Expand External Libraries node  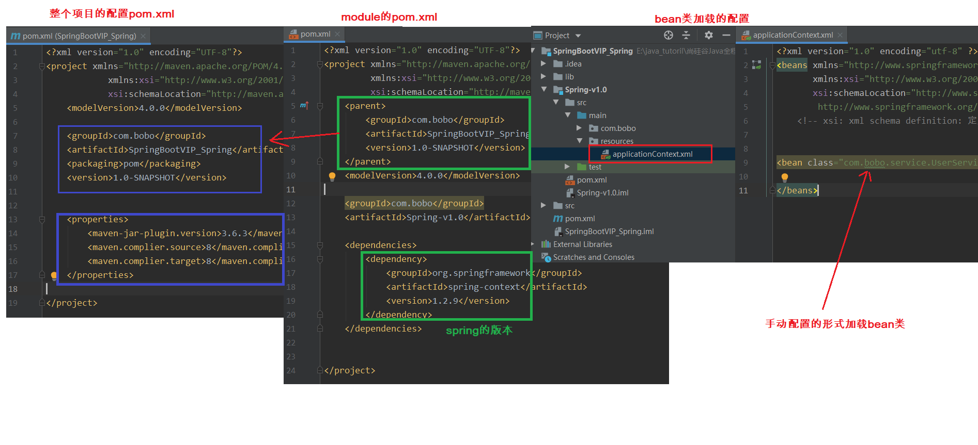[x=533, y=244]
